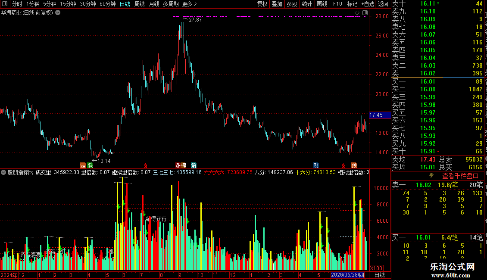Open the 张榜 event marker
The height and width of the screenshot is (280, 487).
181,165
